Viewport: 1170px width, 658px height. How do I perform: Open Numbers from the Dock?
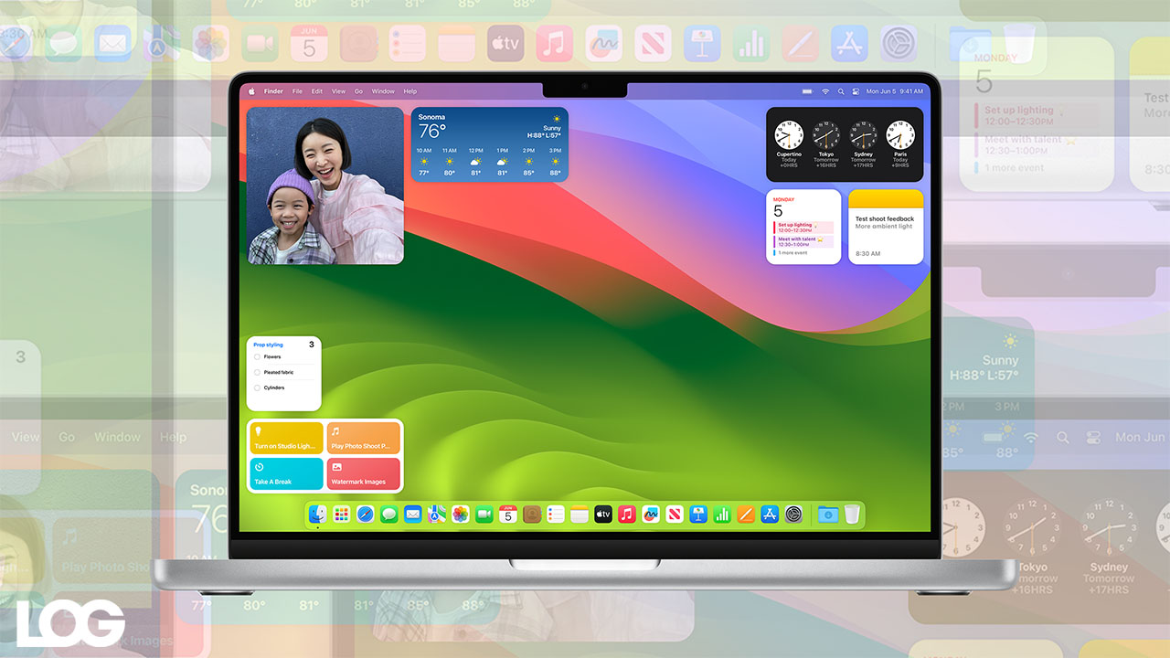721,515
